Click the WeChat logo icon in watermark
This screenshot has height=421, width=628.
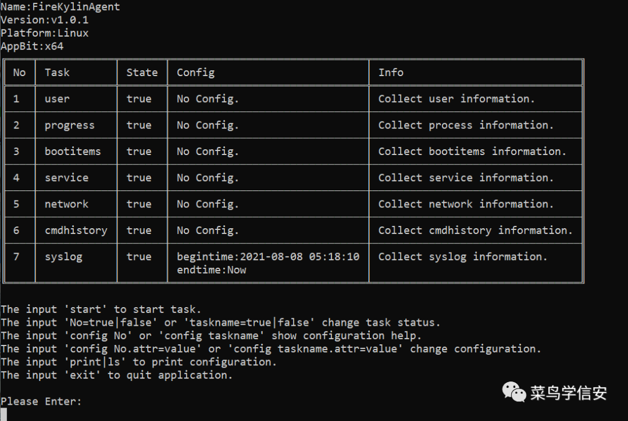point(514,392)
